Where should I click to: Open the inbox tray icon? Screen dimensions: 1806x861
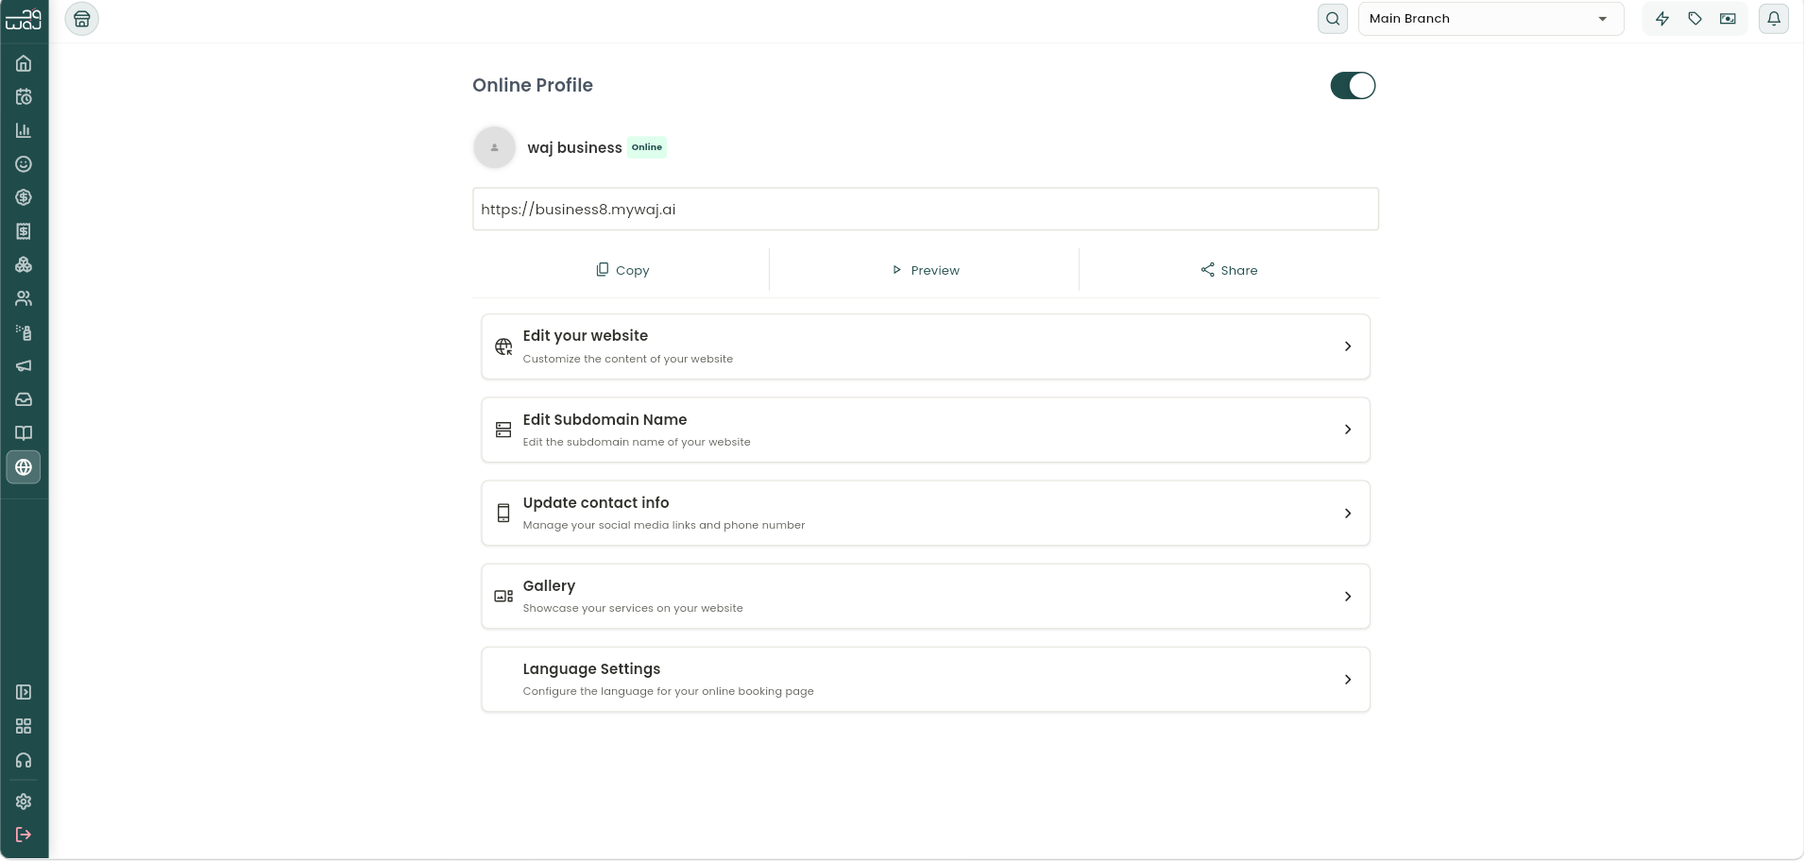(x=24, y=399)
